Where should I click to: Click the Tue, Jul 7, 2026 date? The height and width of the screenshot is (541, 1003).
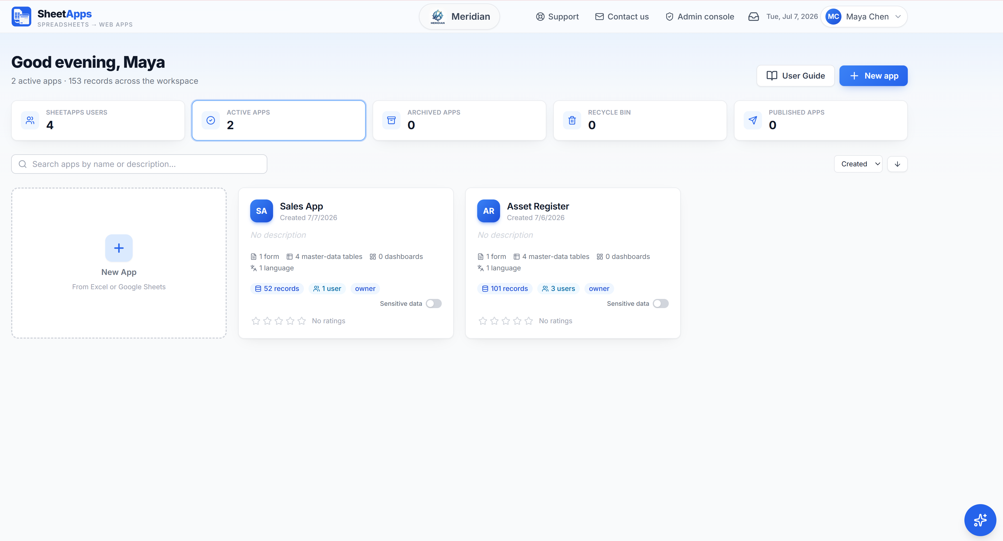792,16
